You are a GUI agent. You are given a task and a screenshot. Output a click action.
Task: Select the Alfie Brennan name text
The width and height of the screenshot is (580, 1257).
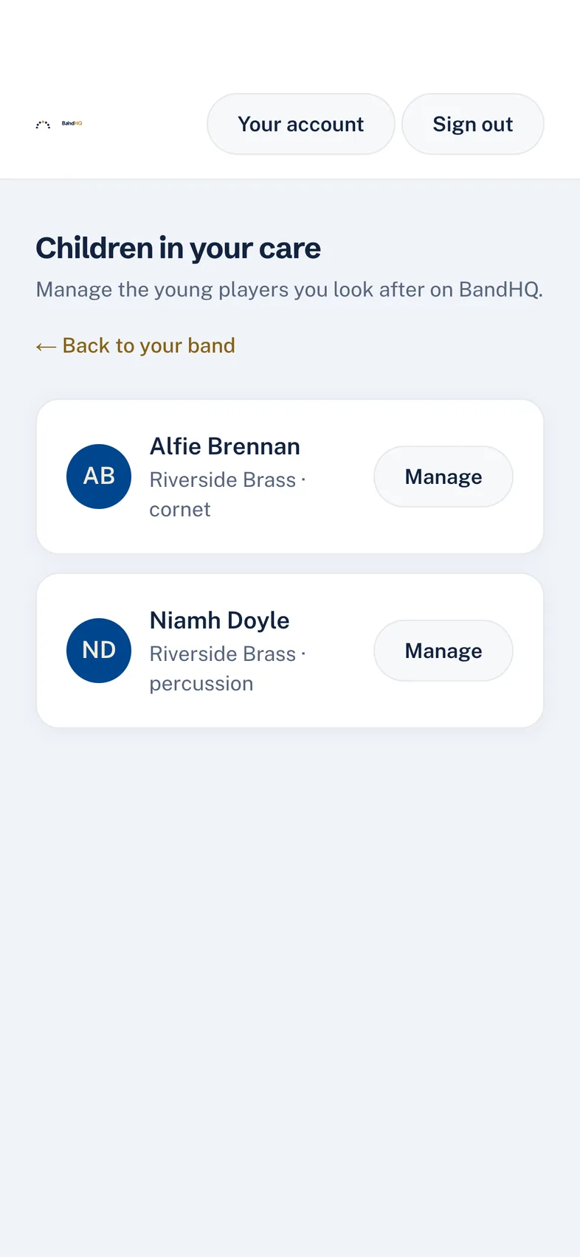225,446
